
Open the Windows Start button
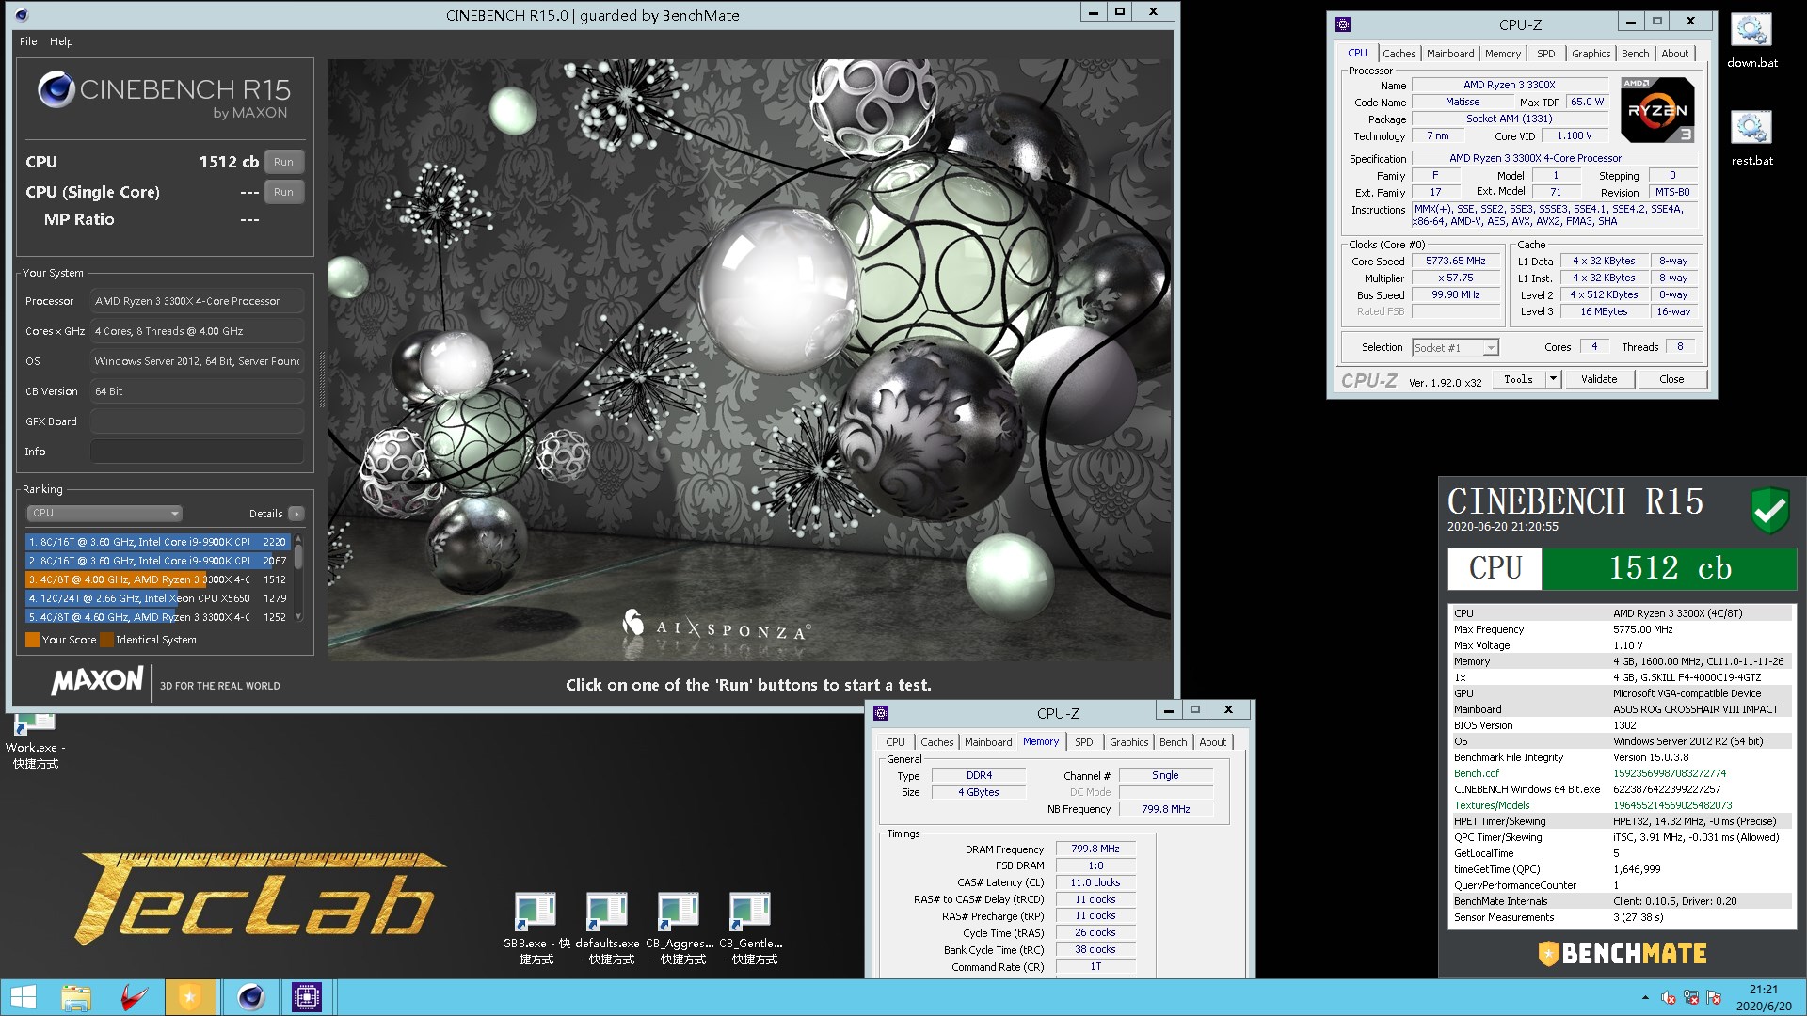pyautogui.click(x=23, y=997)
